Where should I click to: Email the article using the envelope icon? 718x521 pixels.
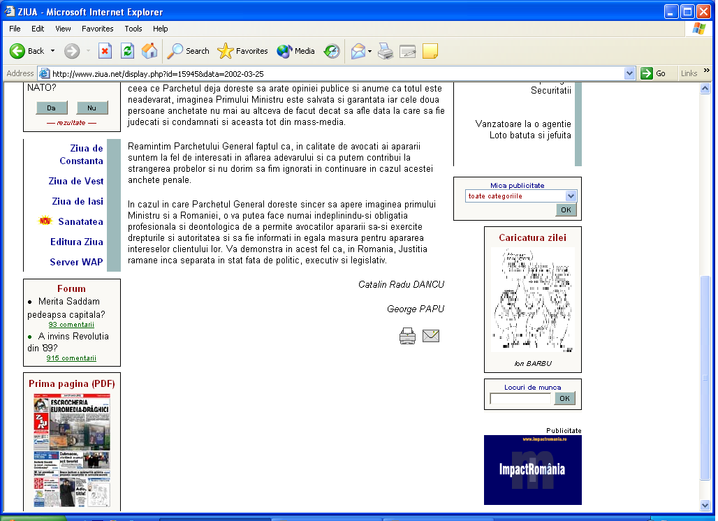point(431,336)
